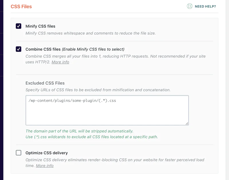The image size is (229, 180).
Task: Click the Minify CSS description text
Action: (90, 33)
